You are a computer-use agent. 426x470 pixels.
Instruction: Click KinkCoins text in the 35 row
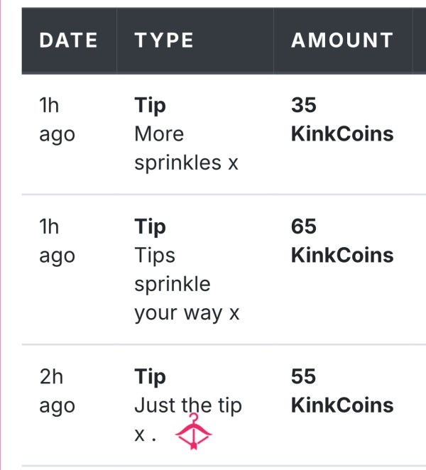point(342,134)
